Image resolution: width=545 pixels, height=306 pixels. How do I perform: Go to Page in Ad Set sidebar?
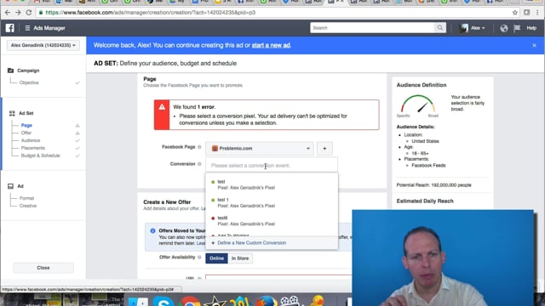pyautogui.click(x=26, y=125)
